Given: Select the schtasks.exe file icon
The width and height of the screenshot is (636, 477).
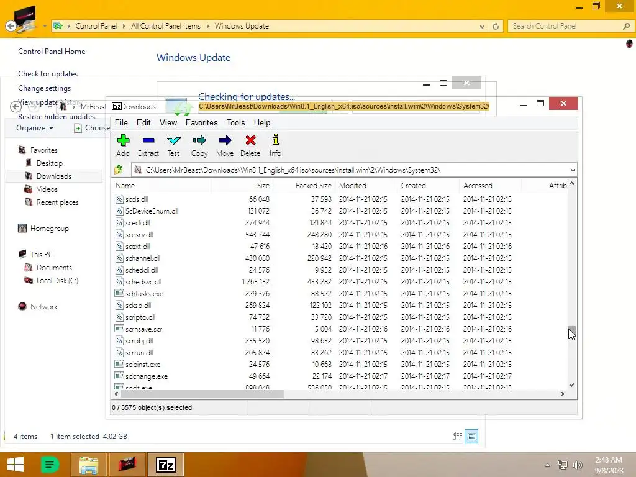Looking at the screenshot, I should point(119,293).
